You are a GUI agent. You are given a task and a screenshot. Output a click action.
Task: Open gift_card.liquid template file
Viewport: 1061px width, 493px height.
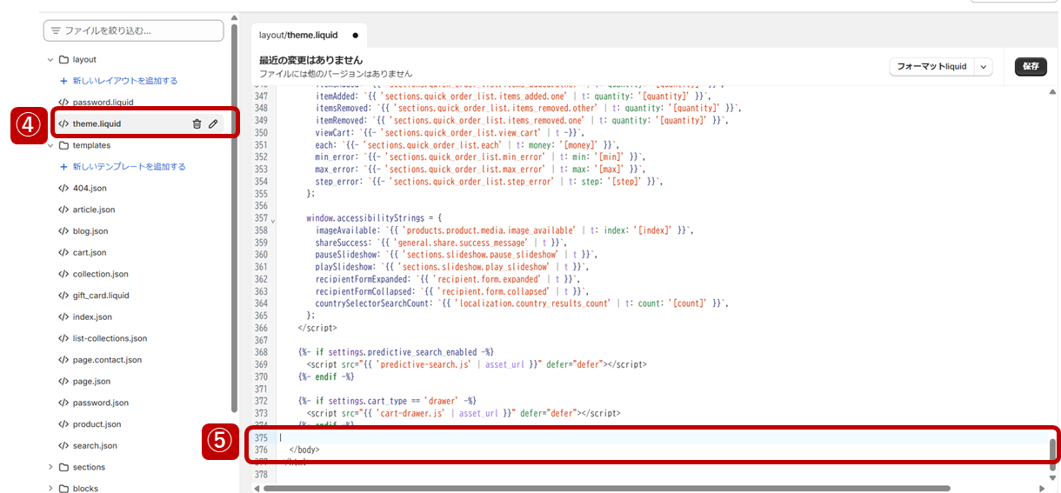coord(101,296)
